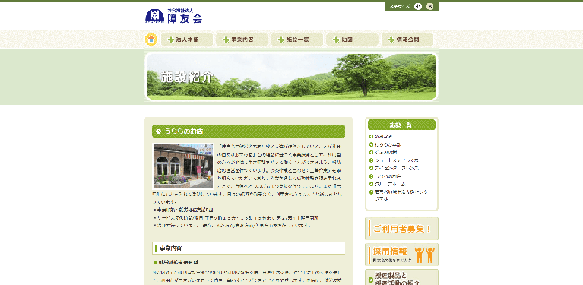Click the 施設一覧 sidebar header
583x285 pixels.
(401, 125)
